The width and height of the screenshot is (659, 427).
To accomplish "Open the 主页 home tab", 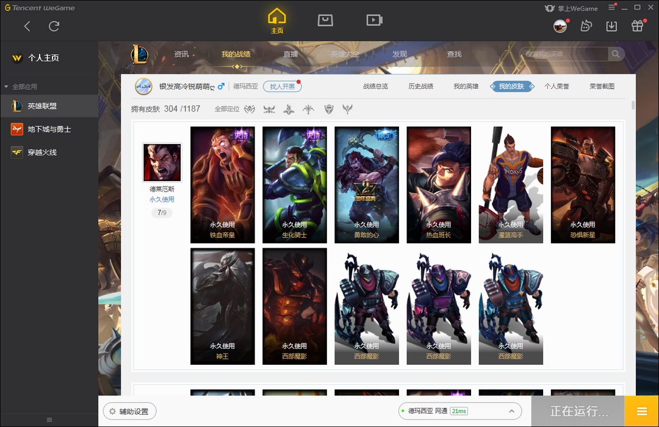I will [277, 21].
